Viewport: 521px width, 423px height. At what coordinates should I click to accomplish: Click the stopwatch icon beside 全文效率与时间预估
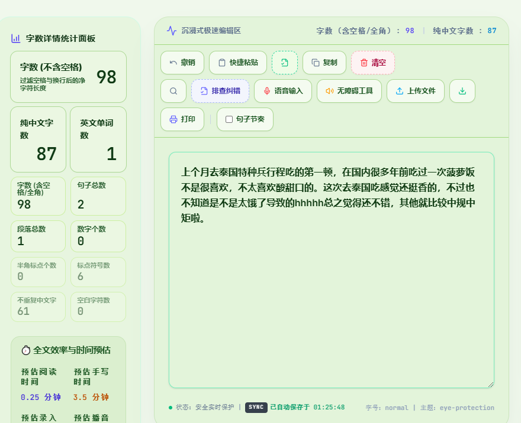(x=26, y=350)
